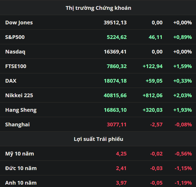Click the Đức 10 năm change -1,15%
The height and width of the screenshot is (187, 196).
183,168
